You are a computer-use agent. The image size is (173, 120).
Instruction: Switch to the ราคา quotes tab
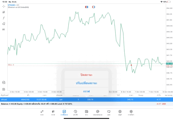[x=42, y=112]
